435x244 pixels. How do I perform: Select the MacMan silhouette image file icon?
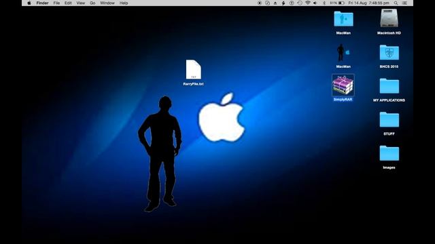[x=343, y=53]
